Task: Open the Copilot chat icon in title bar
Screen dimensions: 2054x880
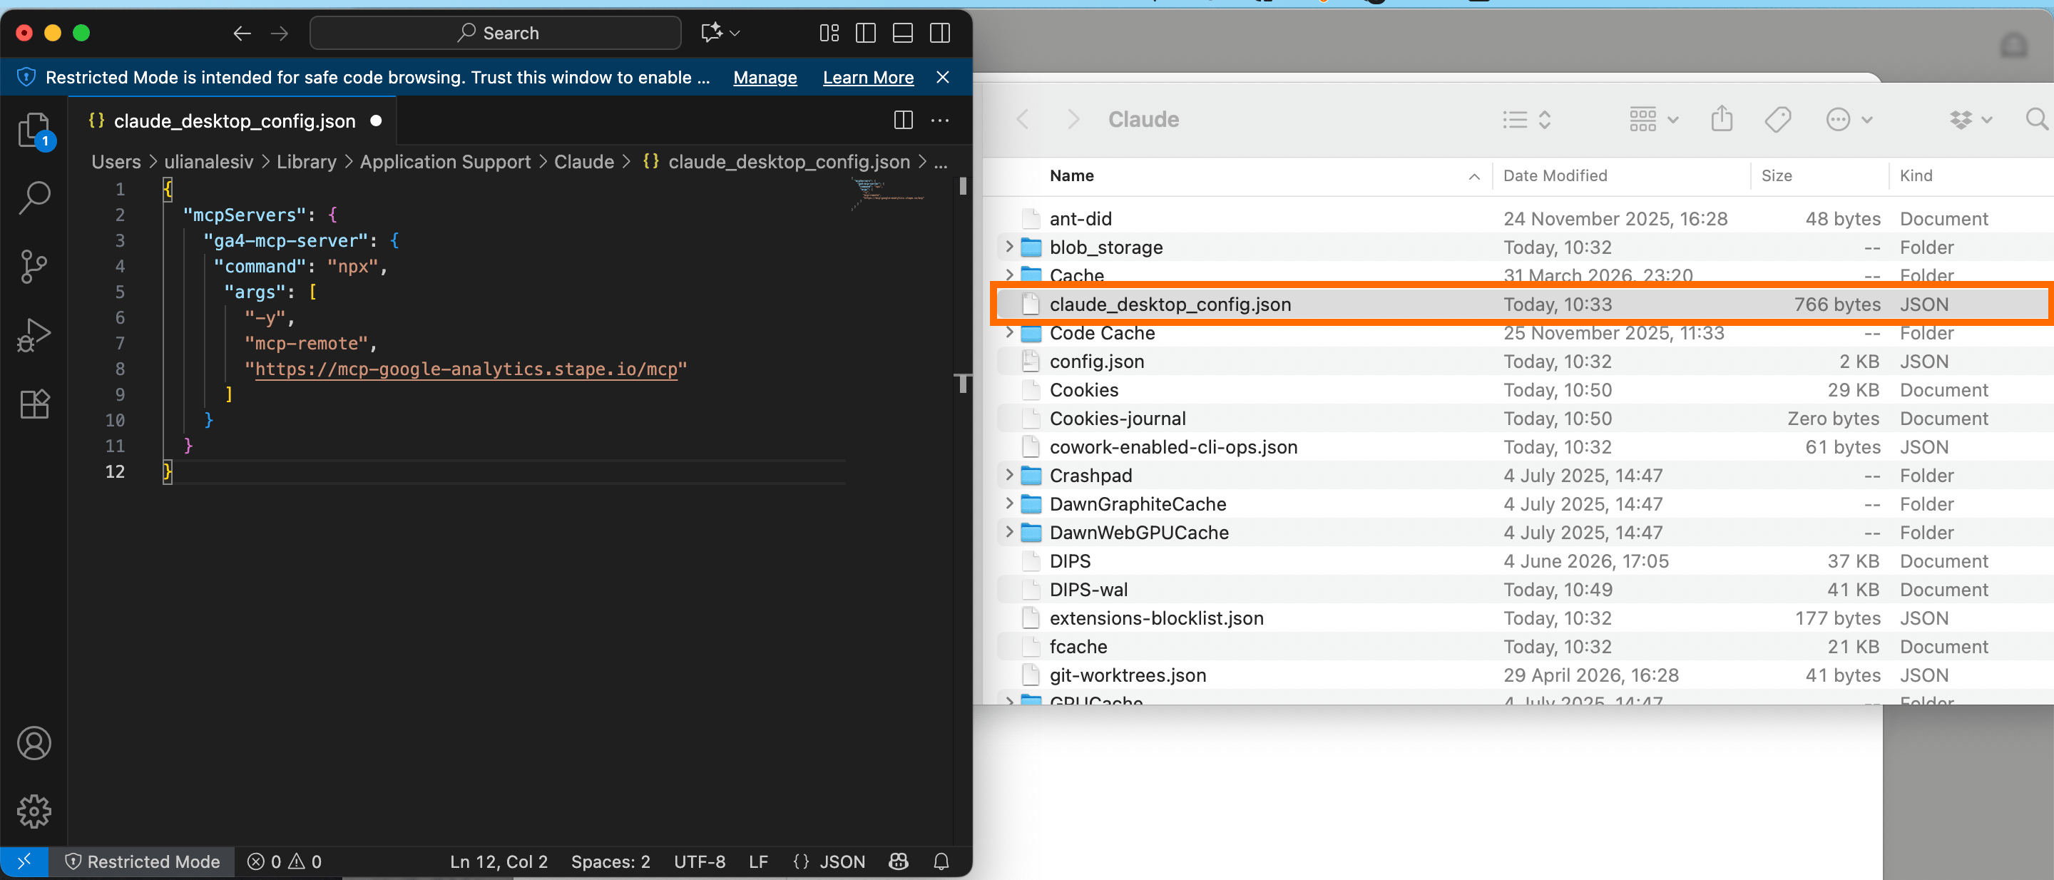Action: [711, 33]
